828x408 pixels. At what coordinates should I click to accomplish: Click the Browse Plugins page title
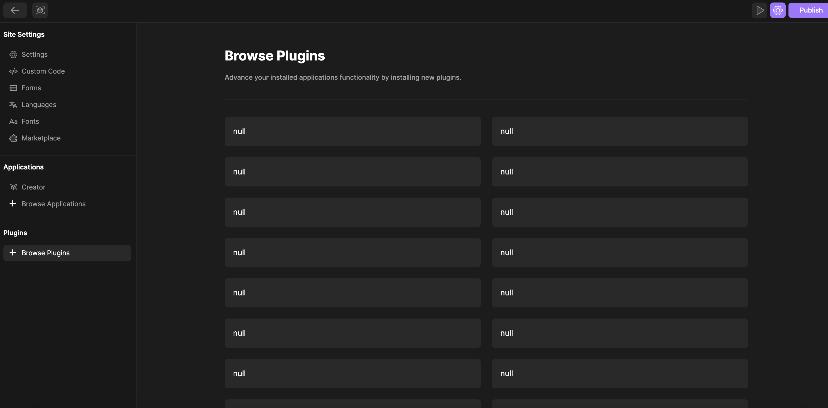coord(275,56)
